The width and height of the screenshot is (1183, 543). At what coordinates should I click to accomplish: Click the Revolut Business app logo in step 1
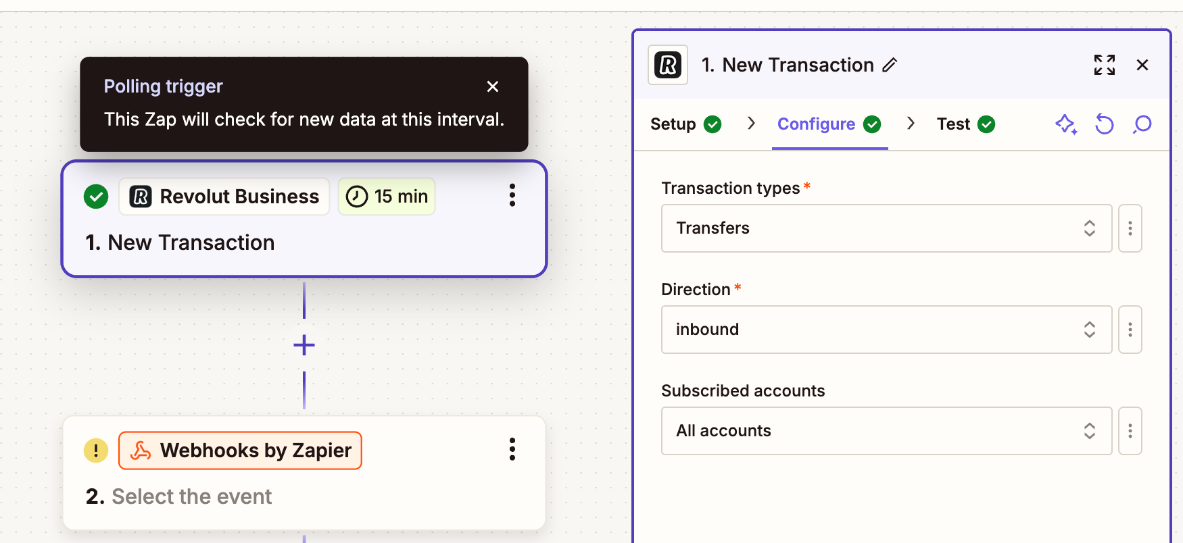click(141, 197)
